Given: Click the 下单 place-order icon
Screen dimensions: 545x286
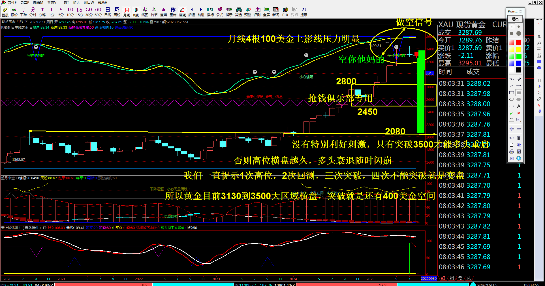Looking at the screenshot, I should coord(23,12).
